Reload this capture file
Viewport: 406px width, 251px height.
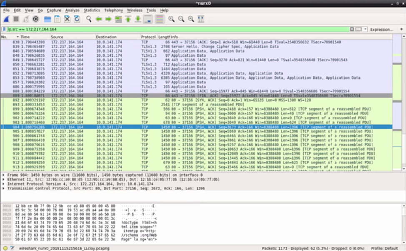(x=77, y=19)
